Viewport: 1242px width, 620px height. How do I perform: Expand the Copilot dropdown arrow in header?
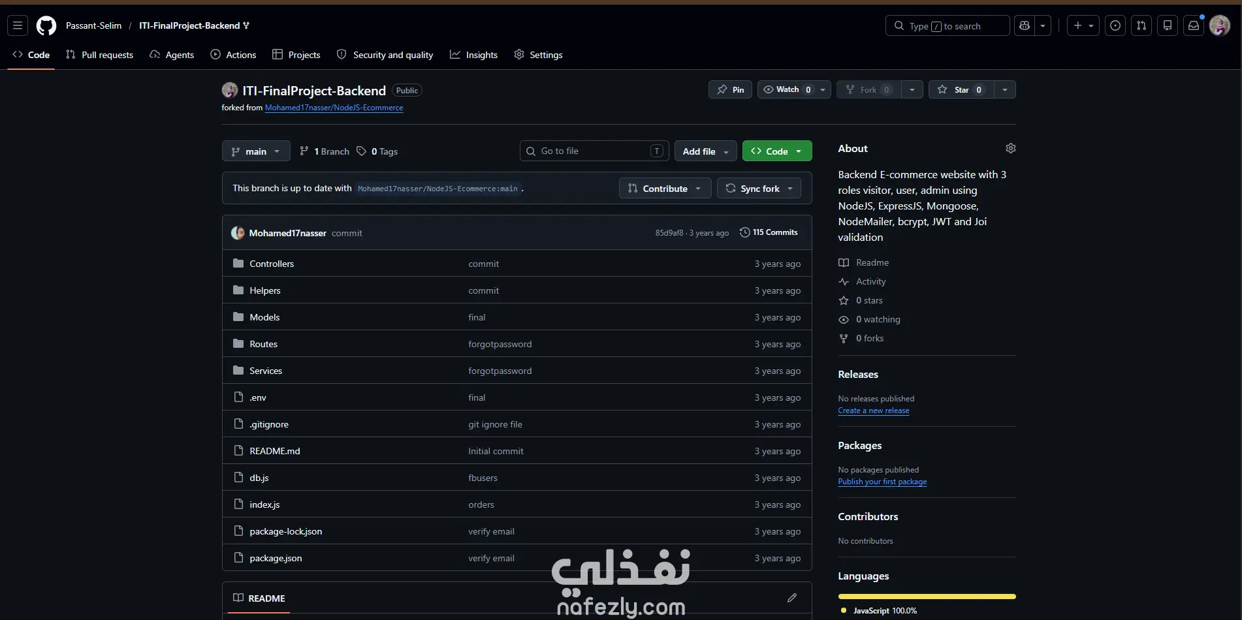tap(1043, 25)
